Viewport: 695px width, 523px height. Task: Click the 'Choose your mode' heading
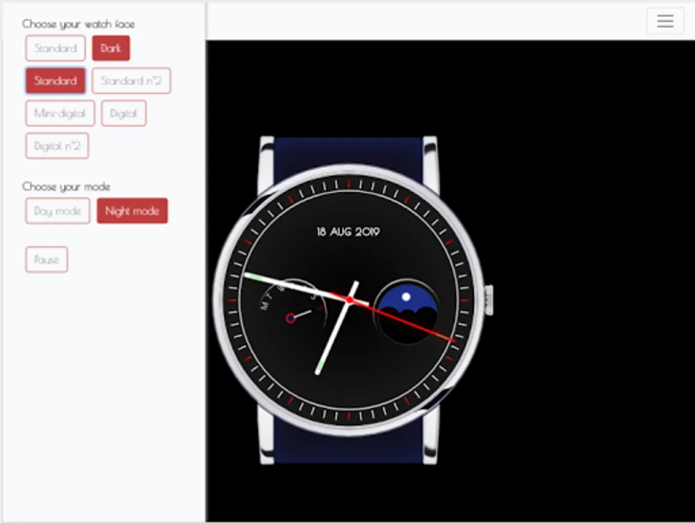(66, 187)
